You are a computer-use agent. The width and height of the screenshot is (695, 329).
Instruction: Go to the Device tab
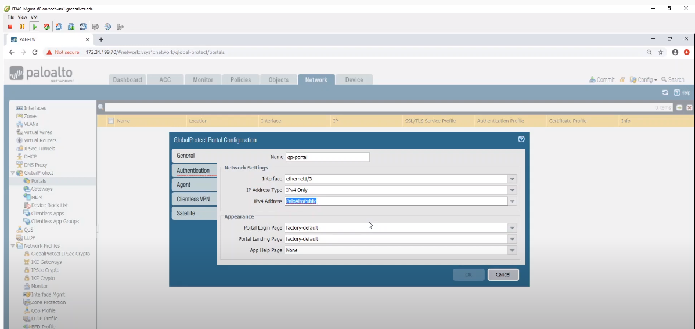[354, 79]
